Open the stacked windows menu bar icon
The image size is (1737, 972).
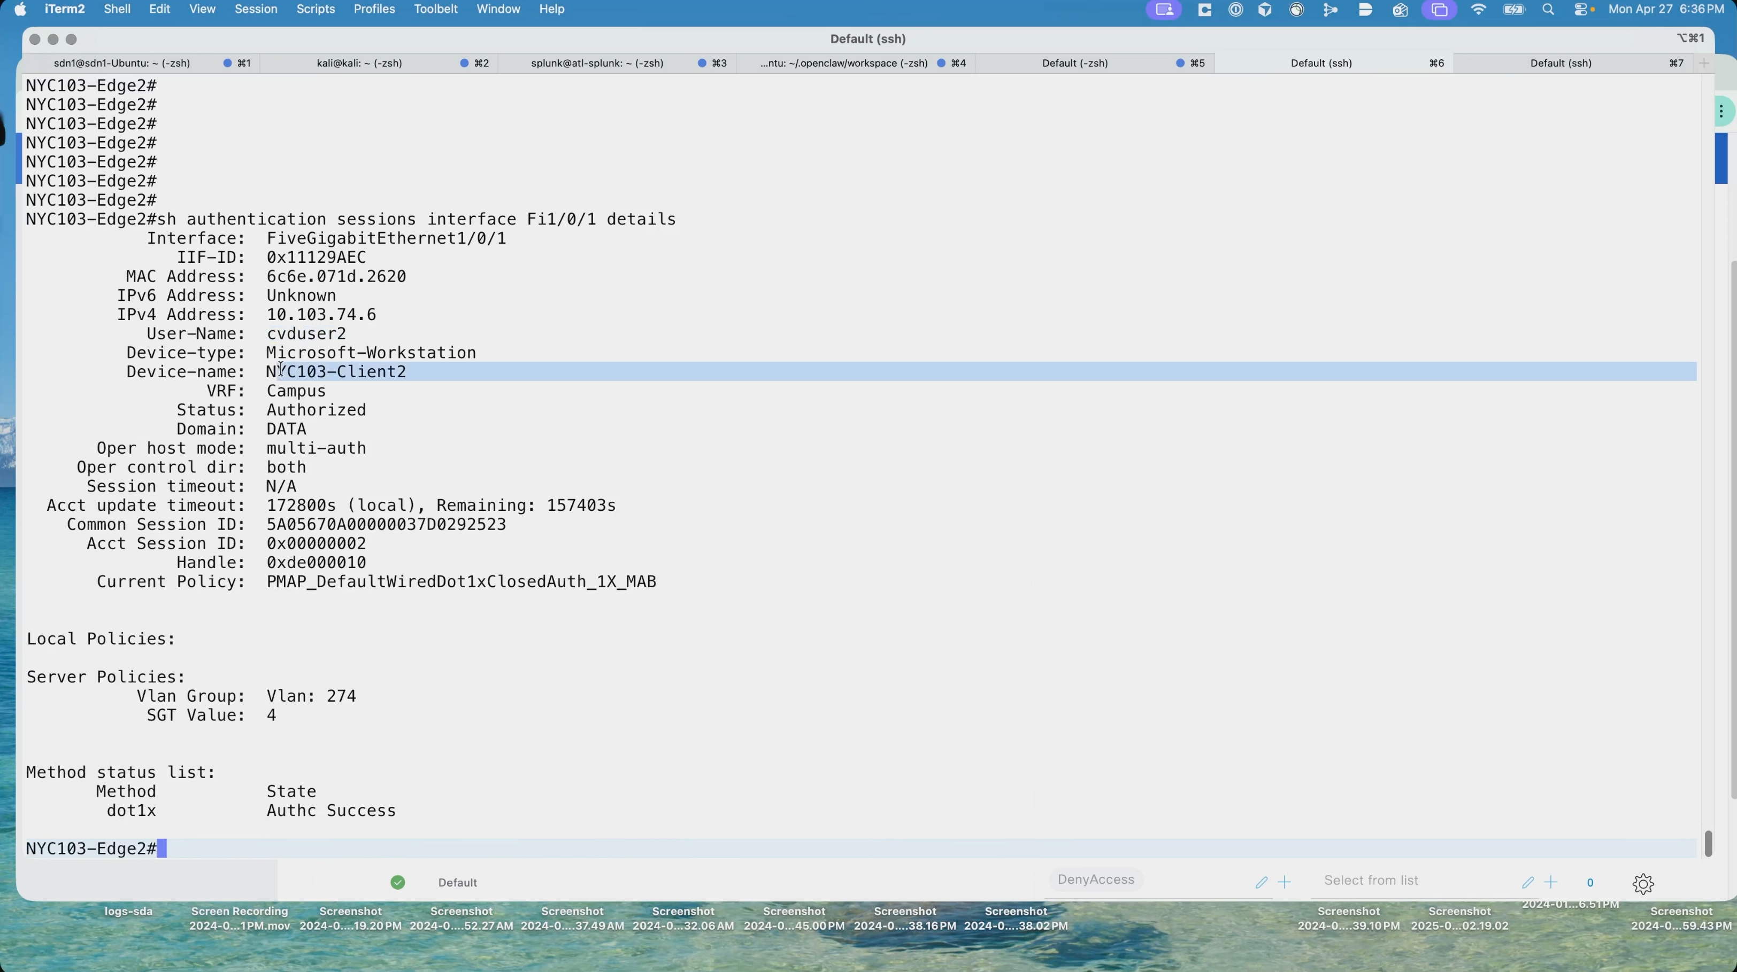[x=1440, y=10]
